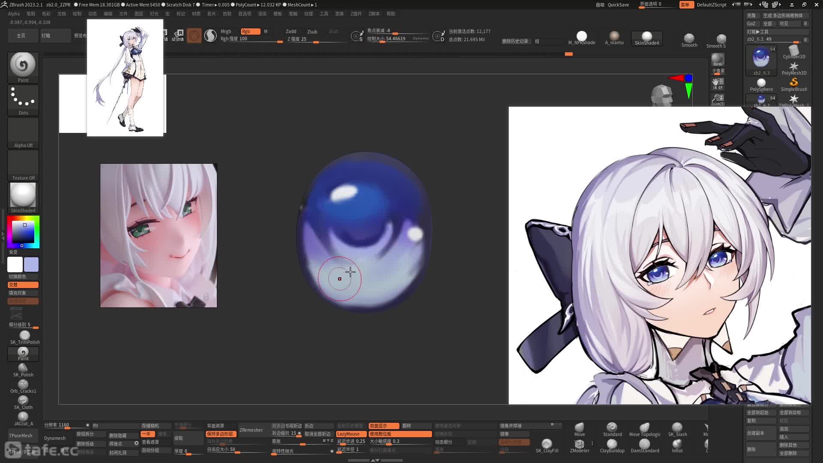
Task: Activate the Zoom2D tool
Action: tap(718, 100)
